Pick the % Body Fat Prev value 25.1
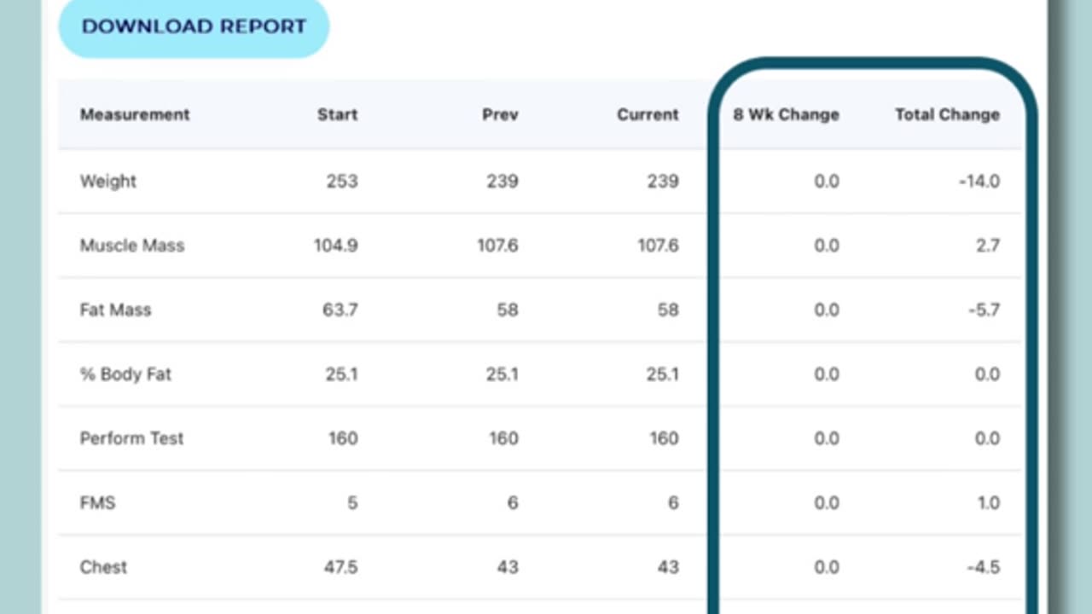The image size is (1092, 614). [x=502, y=374]
